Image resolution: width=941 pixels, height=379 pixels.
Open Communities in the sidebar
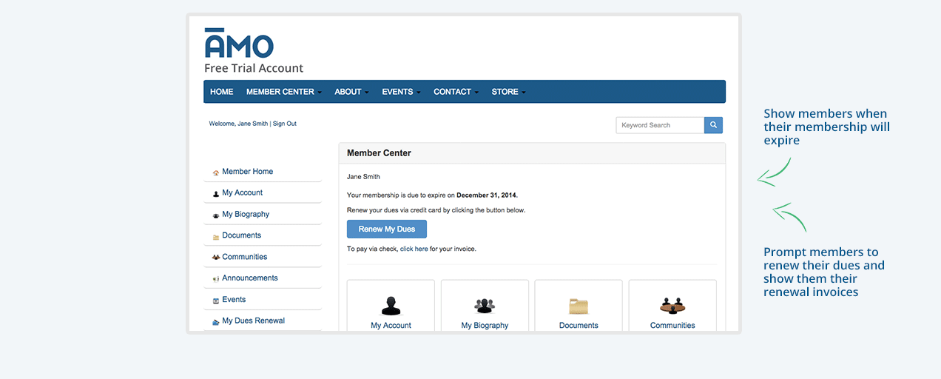245,257
